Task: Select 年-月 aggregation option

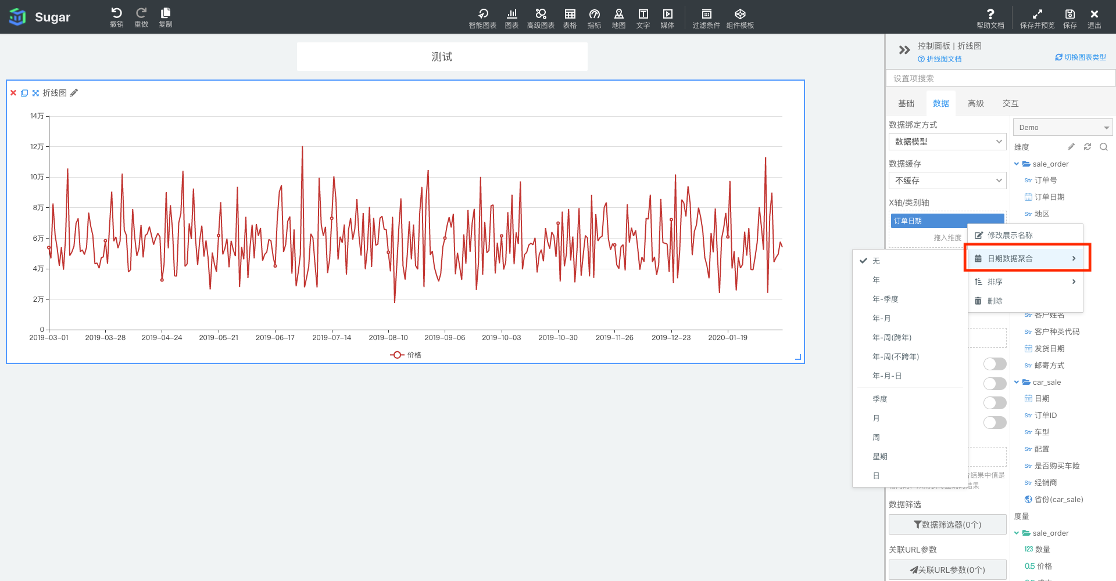Action: tap(910, 318)
